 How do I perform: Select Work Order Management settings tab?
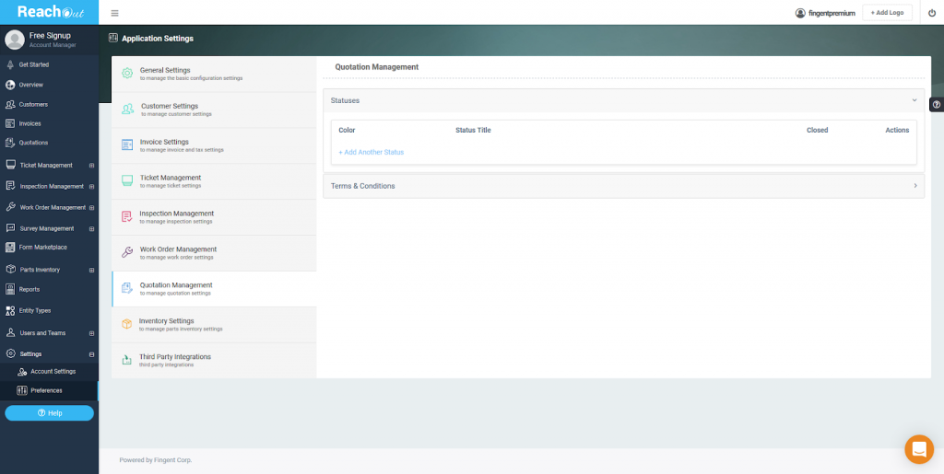214,253
